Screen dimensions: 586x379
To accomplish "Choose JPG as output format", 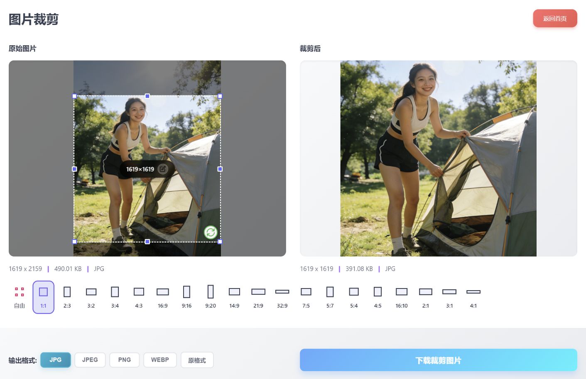I will (x=56, y=360).
